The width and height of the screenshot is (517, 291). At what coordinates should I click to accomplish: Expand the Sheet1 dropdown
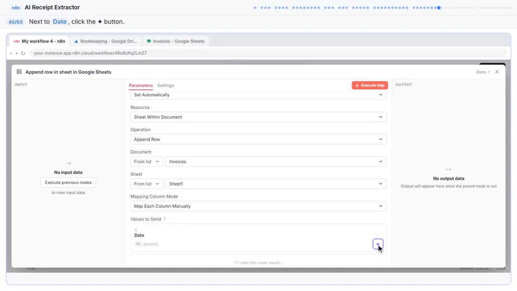click(x=276, y=184)
